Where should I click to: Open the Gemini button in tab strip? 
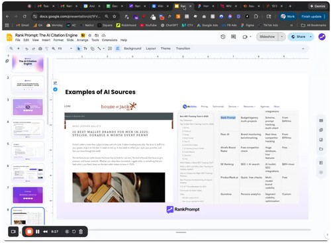pyautogui.click(x=318, y=6)
